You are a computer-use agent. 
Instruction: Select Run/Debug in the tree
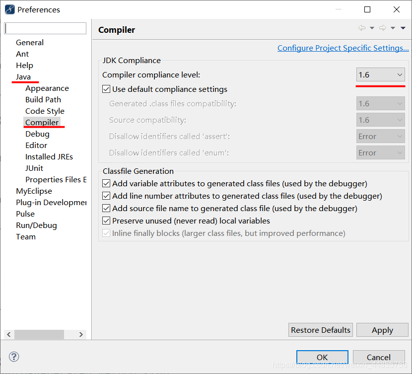pyautogui.click(x=36, y=225)
